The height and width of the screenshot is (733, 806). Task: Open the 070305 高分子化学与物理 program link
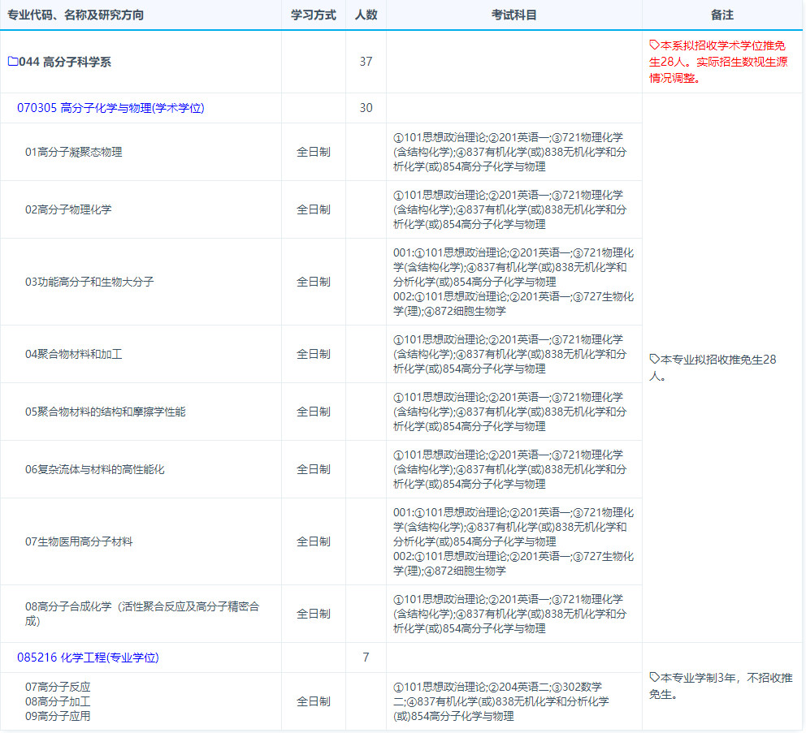pos(110,108)
